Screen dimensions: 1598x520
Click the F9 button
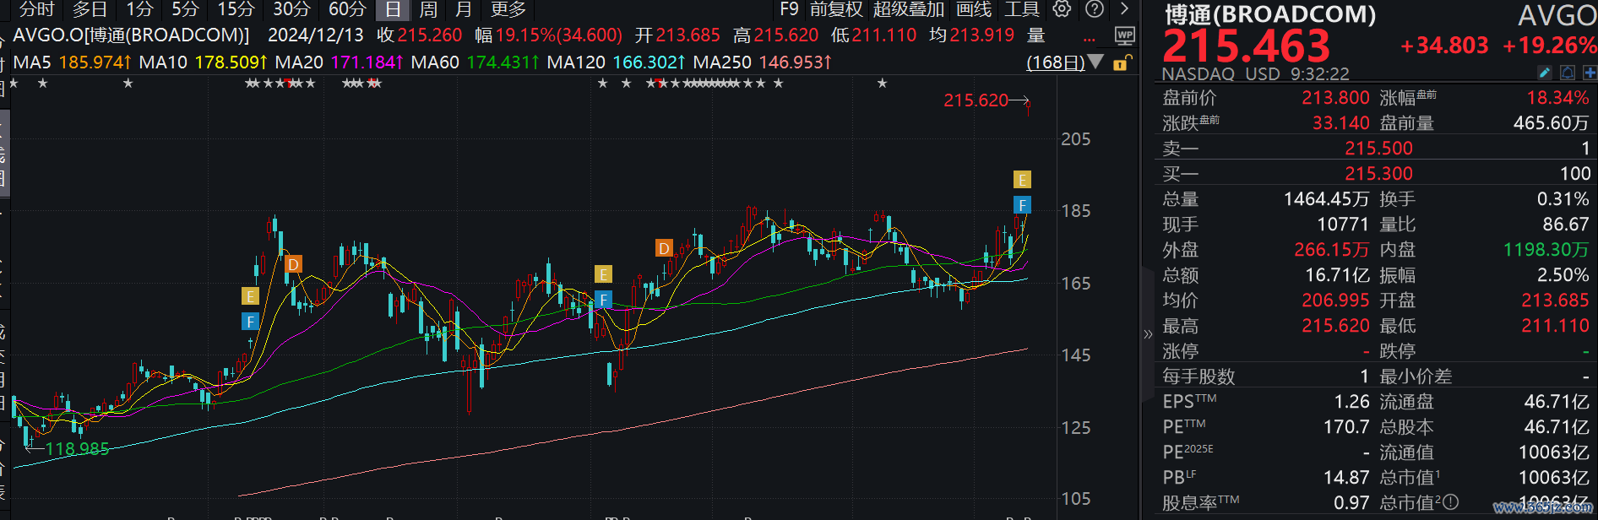(789, 9)
